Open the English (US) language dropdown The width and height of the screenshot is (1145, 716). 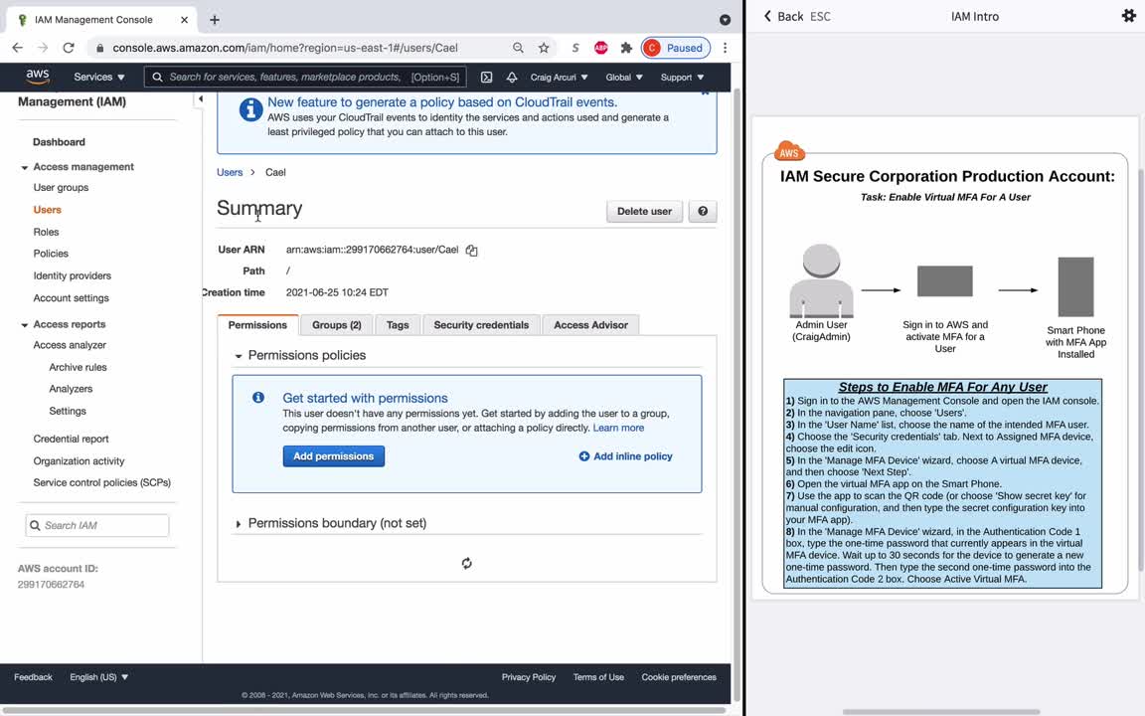point(98,677)
